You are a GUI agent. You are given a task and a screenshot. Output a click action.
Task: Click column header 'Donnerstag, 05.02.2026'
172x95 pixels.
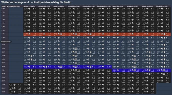pos(104,6)
